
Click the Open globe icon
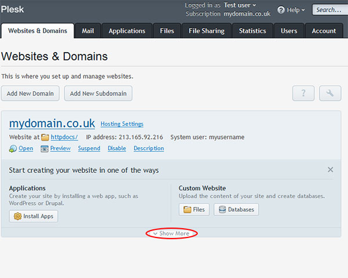coord(13,148)
